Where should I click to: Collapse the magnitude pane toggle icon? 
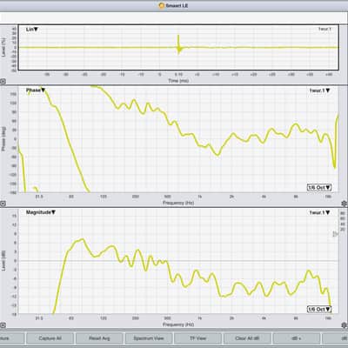[x=3, y=325]
